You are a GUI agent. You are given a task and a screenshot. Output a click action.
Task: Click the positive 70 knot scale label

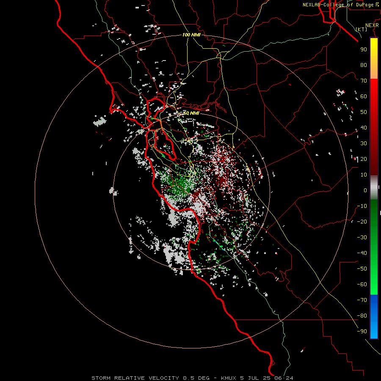[364, 81]
